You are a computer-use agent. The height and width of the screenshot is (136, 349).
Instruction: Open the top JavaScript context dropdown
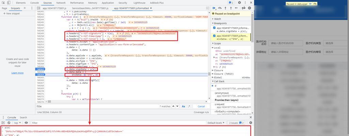[x=18, y=123]
